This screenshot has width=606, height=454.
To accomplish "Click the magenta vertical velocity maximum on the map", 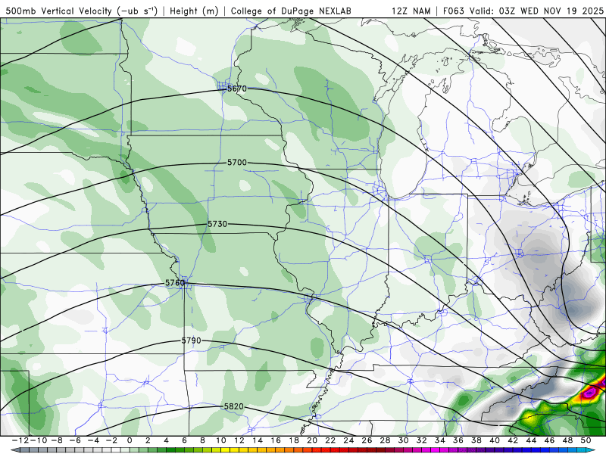I will tap(590, 393).
